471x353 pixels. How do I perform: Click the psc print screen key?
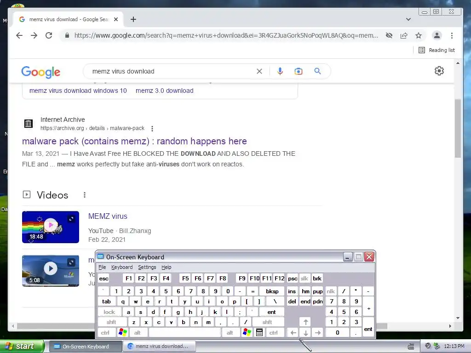click(293, 279)
